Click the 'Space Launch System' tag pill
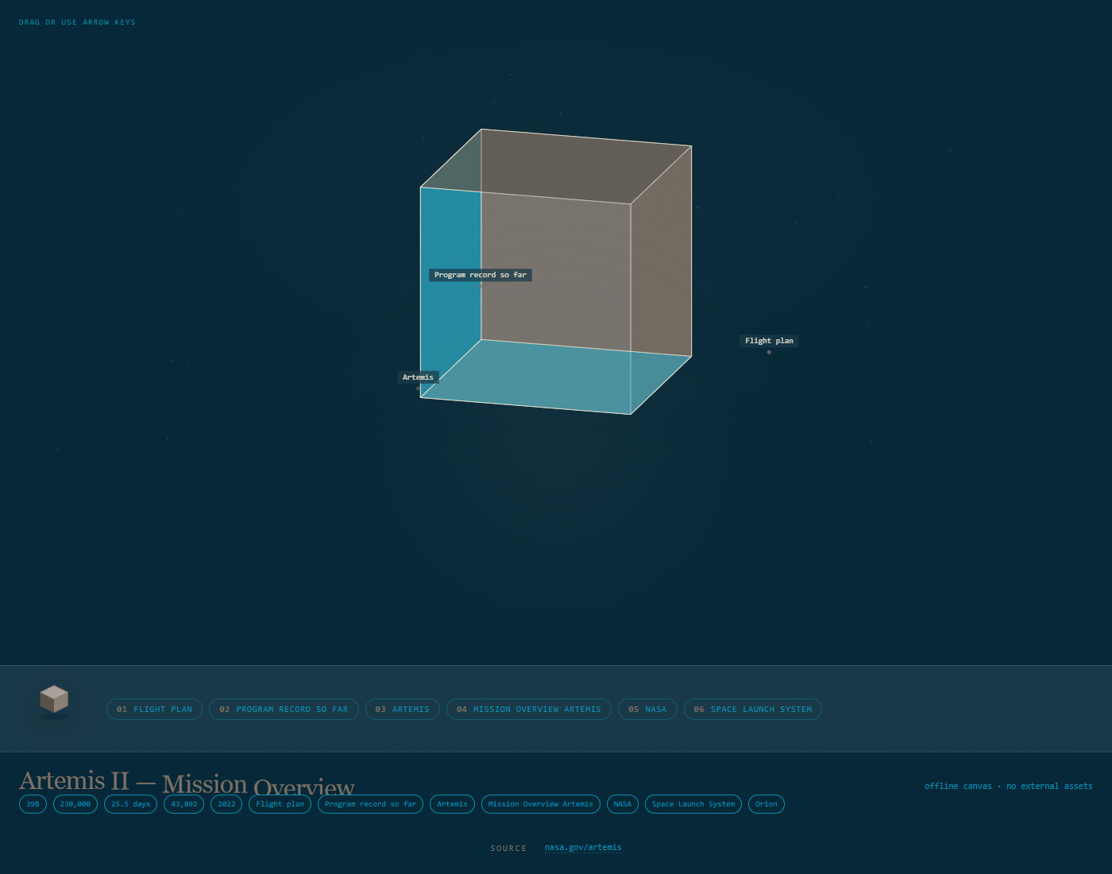 693,804
